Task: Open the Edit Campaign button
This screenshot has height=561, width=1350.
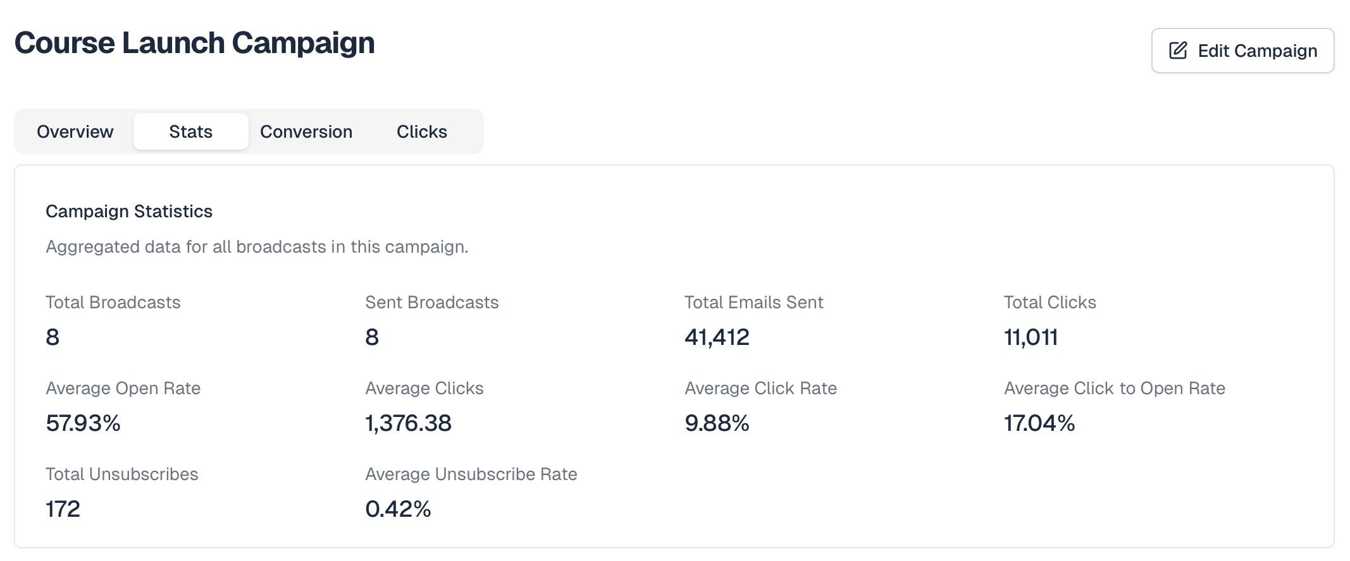Action: 1242,51
